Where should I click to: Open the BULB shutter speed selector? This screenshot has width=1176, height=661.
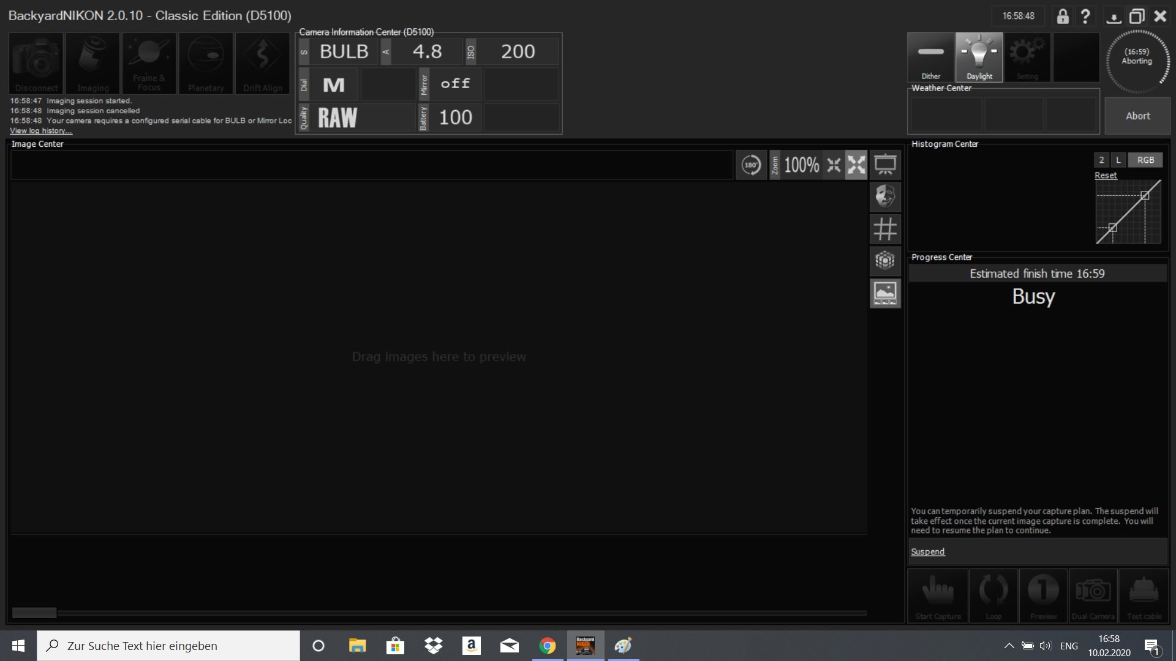(x=344, y=51)
